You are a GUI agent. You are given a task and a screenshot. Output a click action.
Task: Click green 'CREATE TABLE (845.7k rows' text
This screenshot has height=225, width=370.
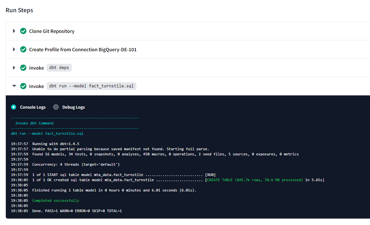pyautogui.click(x=255, y=180)
